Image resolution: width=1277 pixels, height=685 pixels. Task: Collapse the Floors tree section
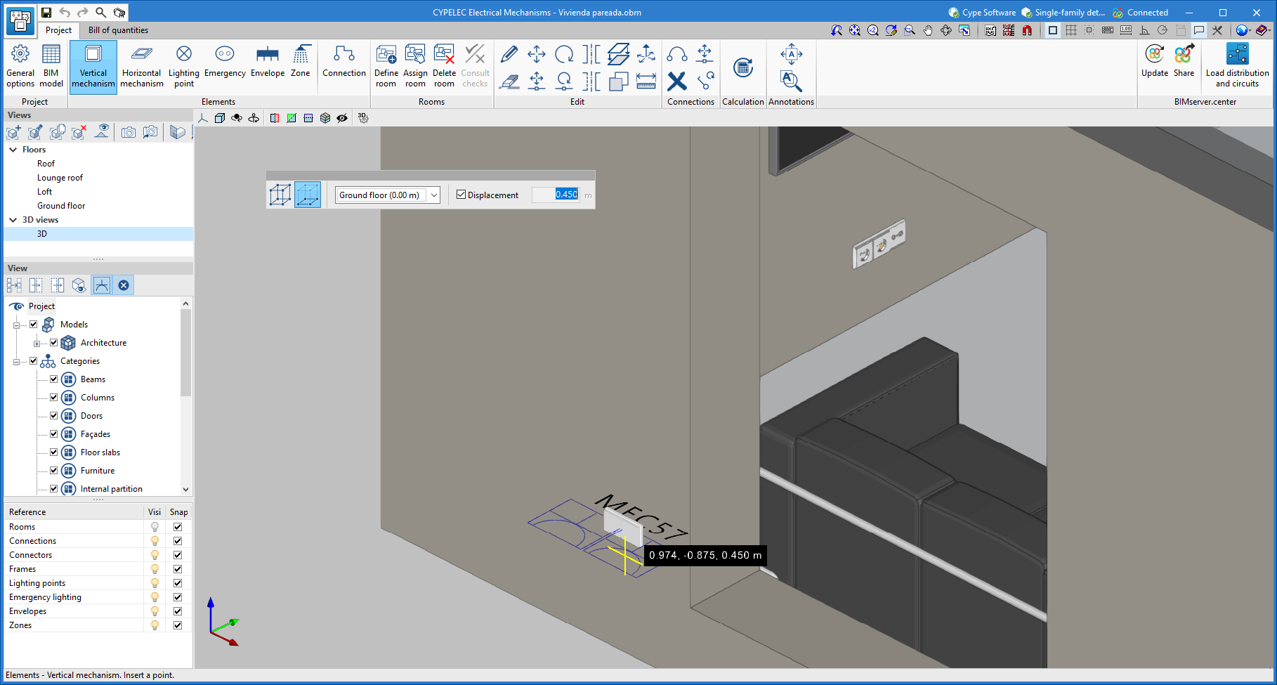tap(13, 150)
